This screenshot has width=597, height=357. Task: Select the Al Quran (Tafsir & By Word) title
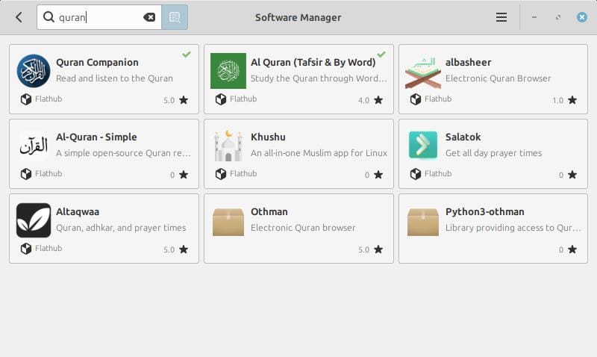pos(313,62)
